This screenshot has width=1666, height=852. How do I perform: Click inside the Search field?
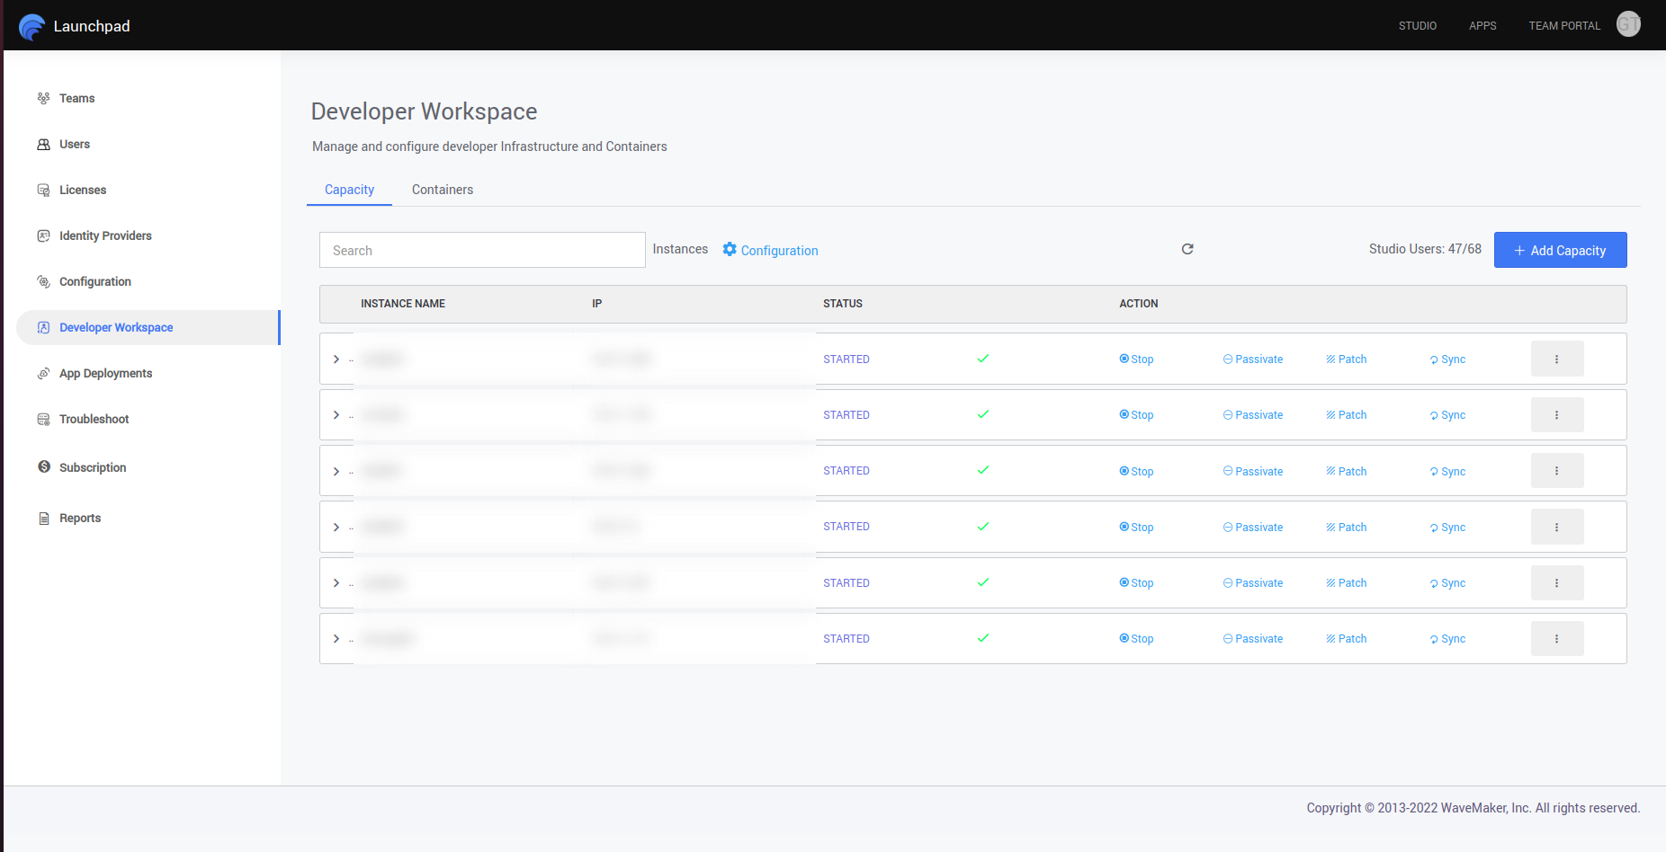point(482,250)
